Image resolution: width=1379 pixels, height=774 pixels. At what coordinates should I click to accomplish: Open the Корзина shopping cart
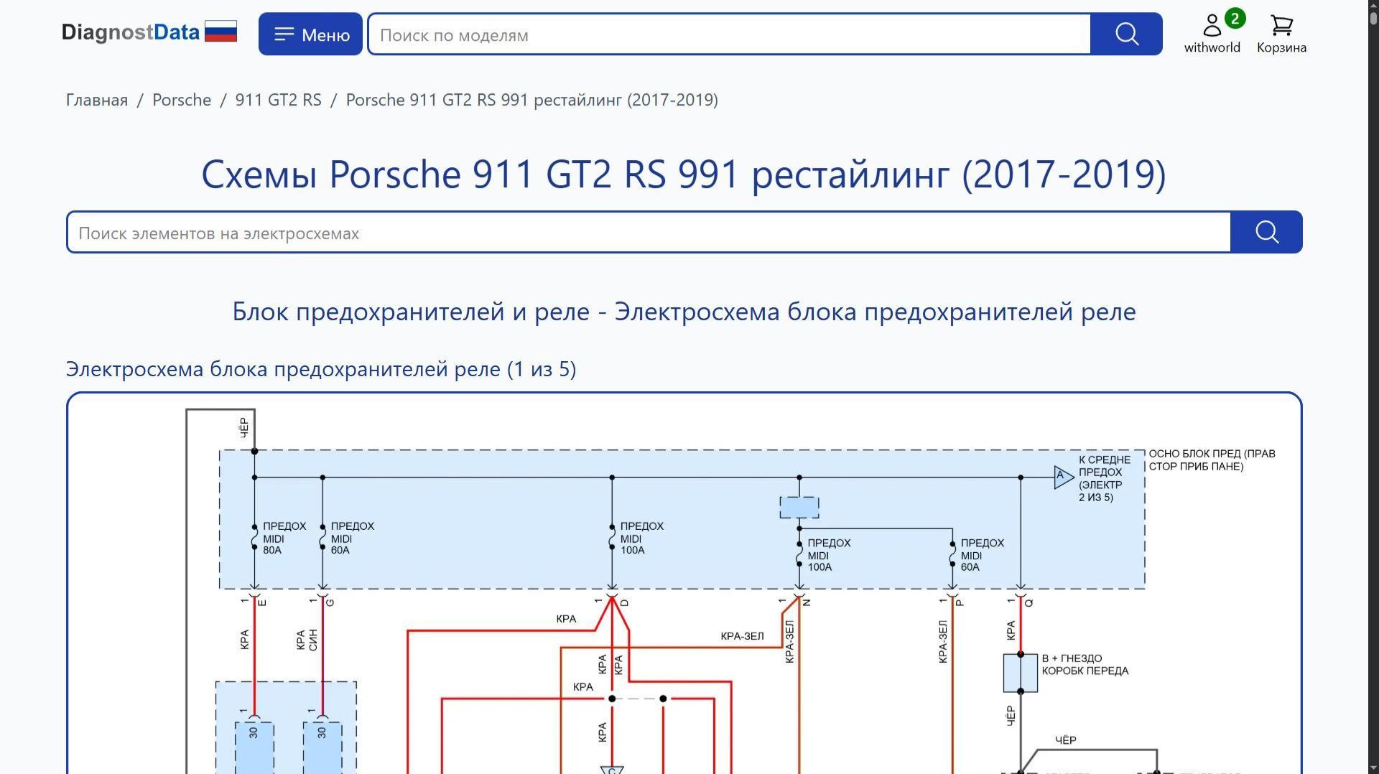click(1281, 34)
